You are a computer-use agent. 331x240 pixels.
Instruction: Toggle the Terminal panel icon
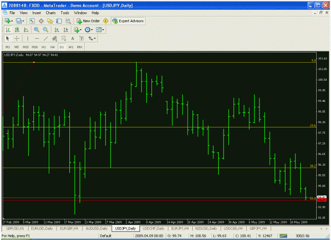[x=59, y=21]
